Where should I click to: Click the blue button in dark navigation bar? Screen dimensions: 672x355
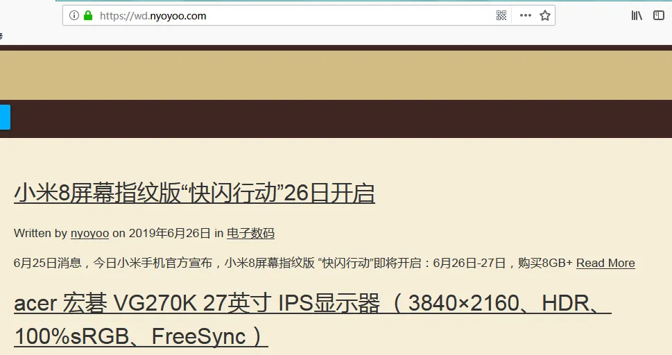pyautogui.click(x=5, y=117)
